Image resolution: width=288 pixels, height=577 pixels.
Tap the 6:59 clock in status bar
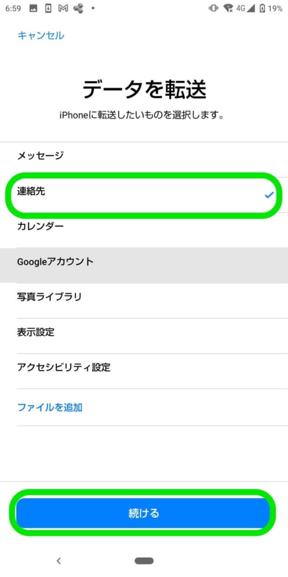[x=13, y=9]
